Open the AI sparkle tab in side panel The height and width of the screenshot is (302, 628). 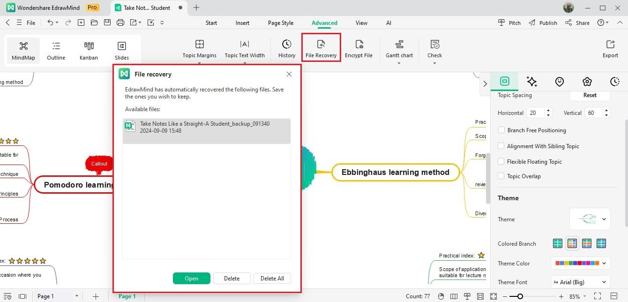[x=532, y=82]
